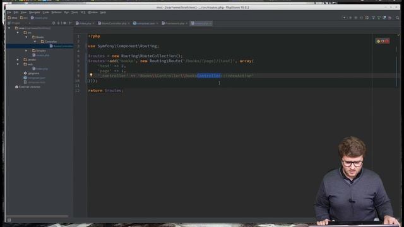The image size is (404, 227).
Task: Collapse the src folder node
Action: (x=18, y=33)
